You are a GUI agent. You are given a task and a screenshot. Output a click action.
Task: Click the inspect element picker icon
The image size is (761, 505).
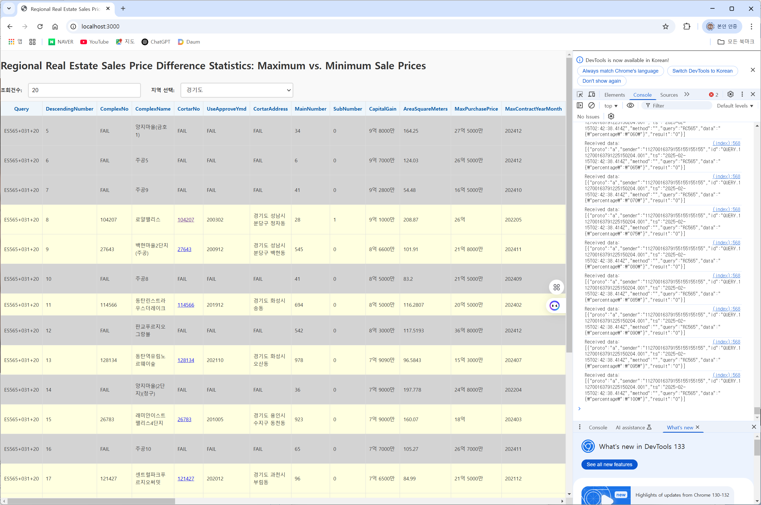click(x=580, y=94)
